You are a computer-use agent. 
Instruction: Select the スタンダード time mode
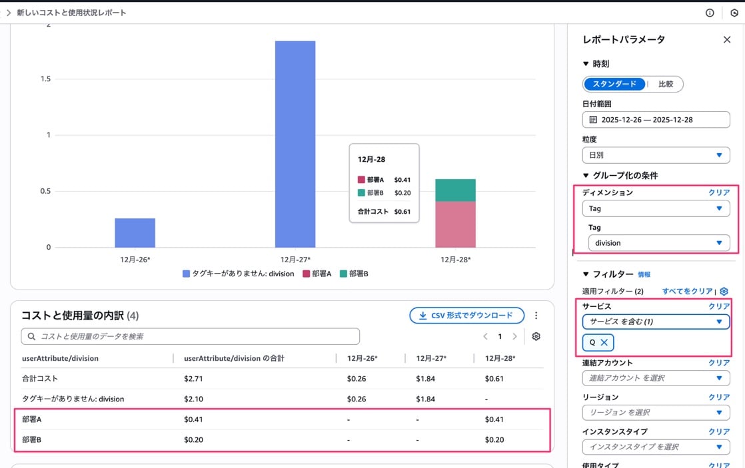(614, 85)
